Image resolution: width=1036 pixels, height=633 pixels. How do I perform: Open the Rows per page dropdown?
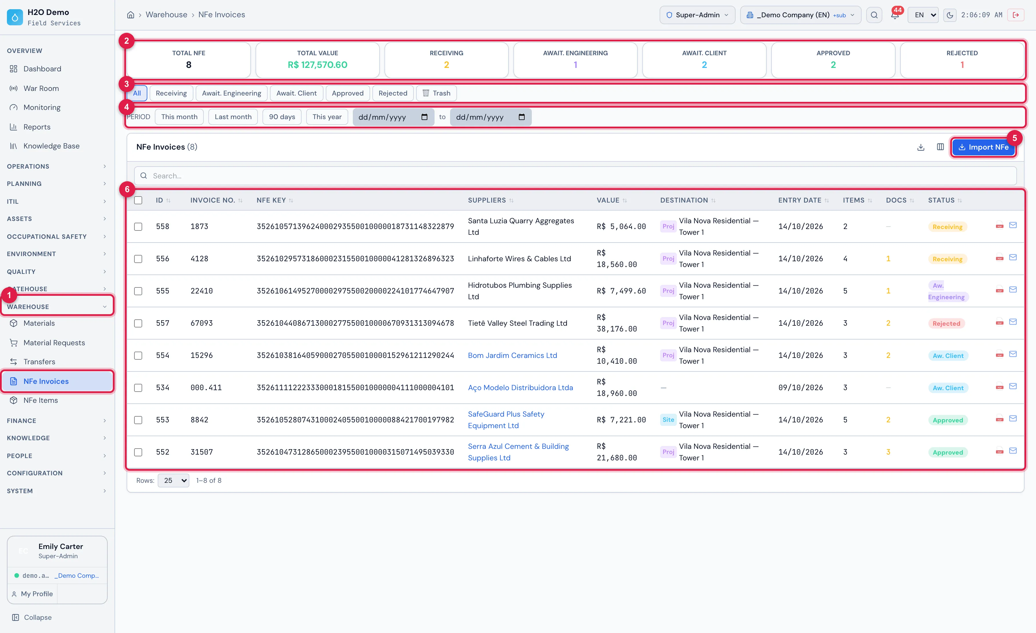coord(173,481)
